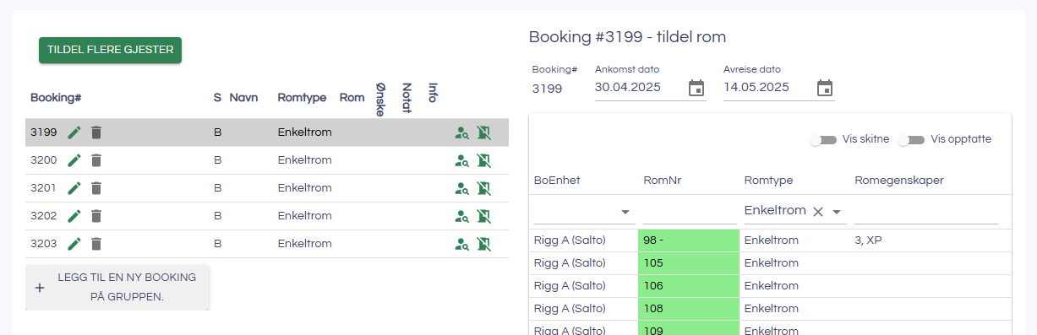Open the Avreise dato calendar picker

825,88
